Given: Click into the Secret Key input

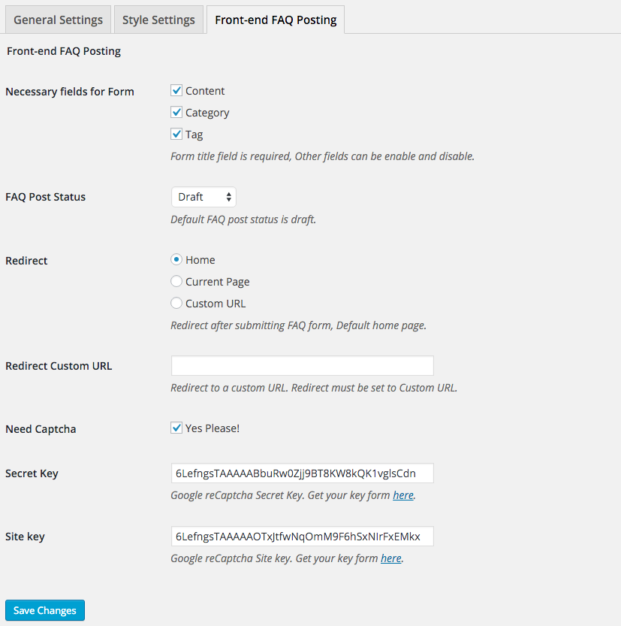Looking at the screenshot, I should (x=302, y=473).
